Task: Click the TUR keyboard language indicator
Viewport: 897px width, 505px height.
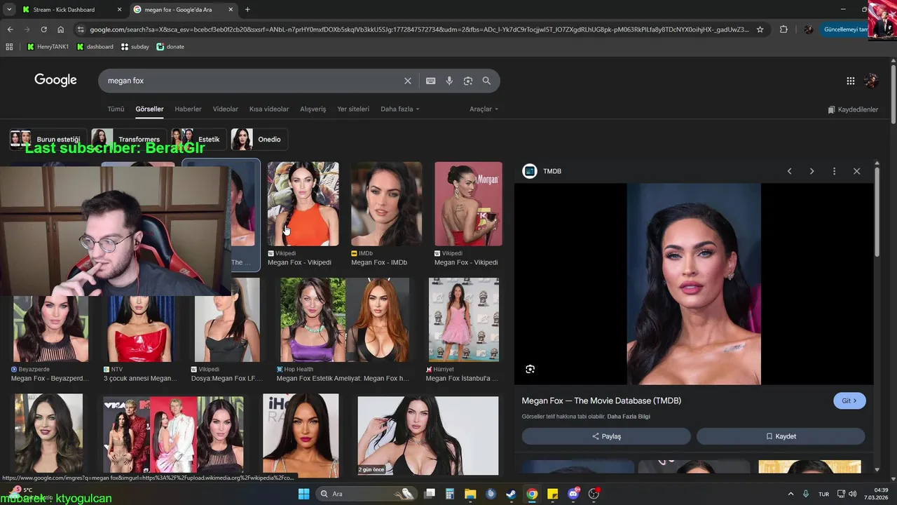Action: tap(824, 494)
